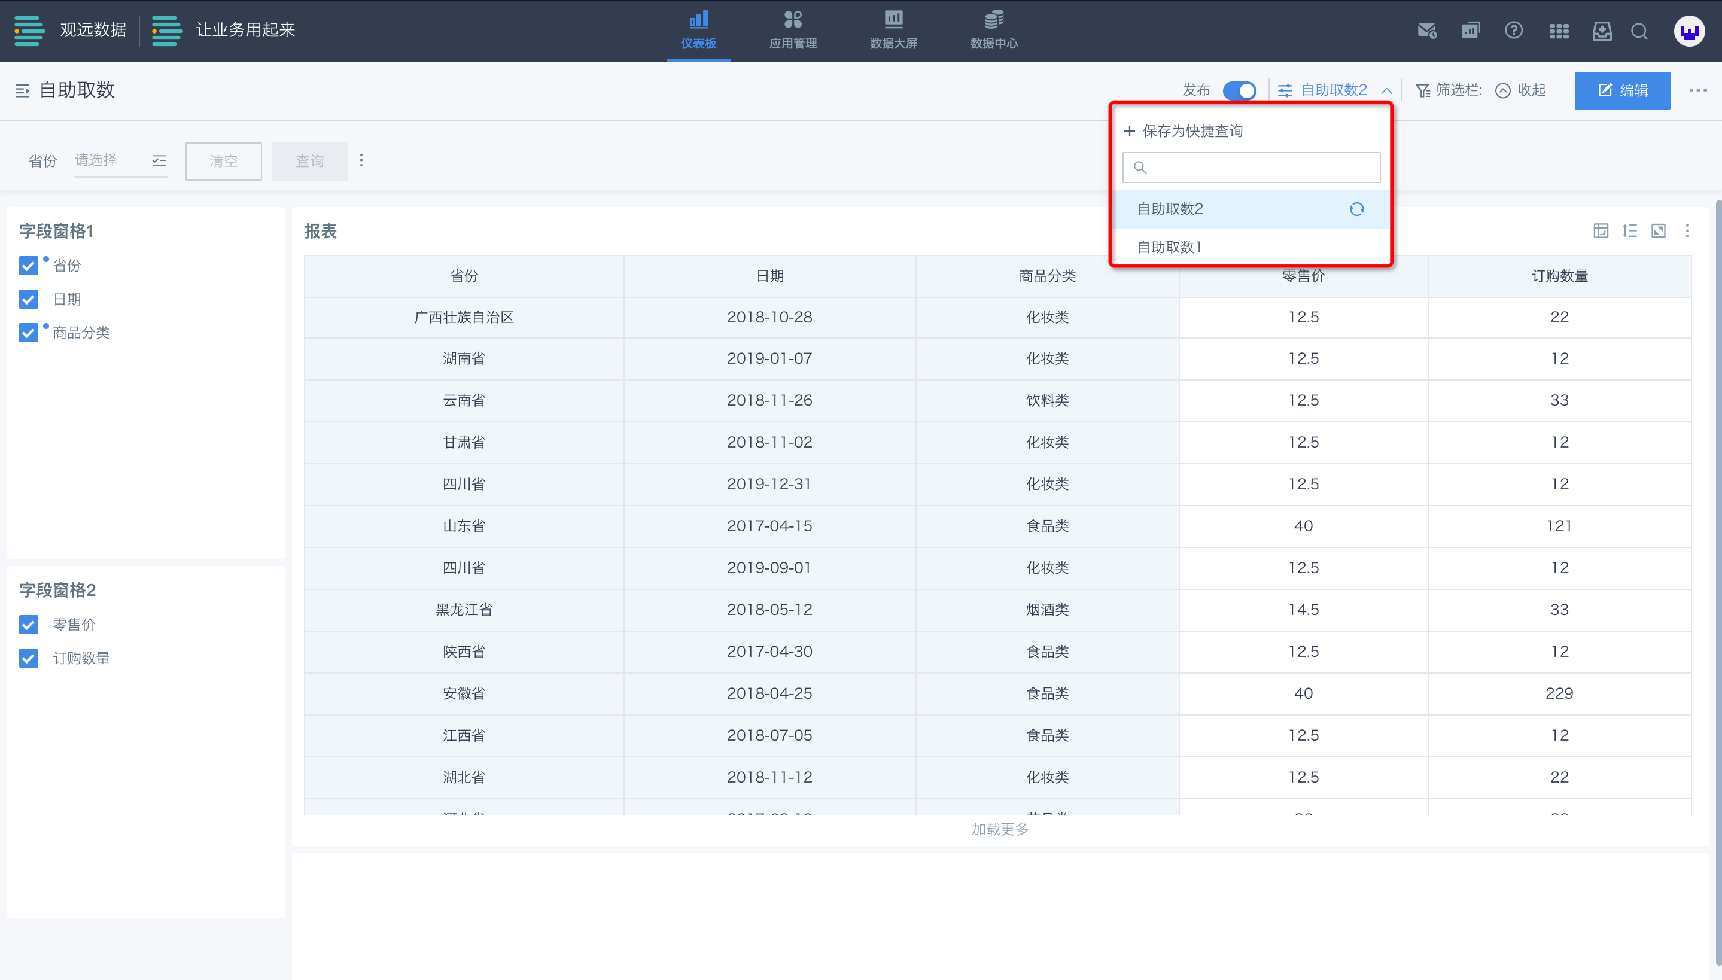Uncheck the 订购数量 field checkbox
Viewport: 1722px width, 980px height.
(28, 658)
